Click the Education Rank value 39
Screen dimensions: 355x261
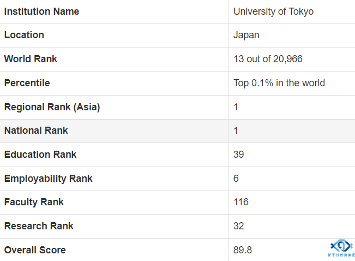[x=239, y=155]
